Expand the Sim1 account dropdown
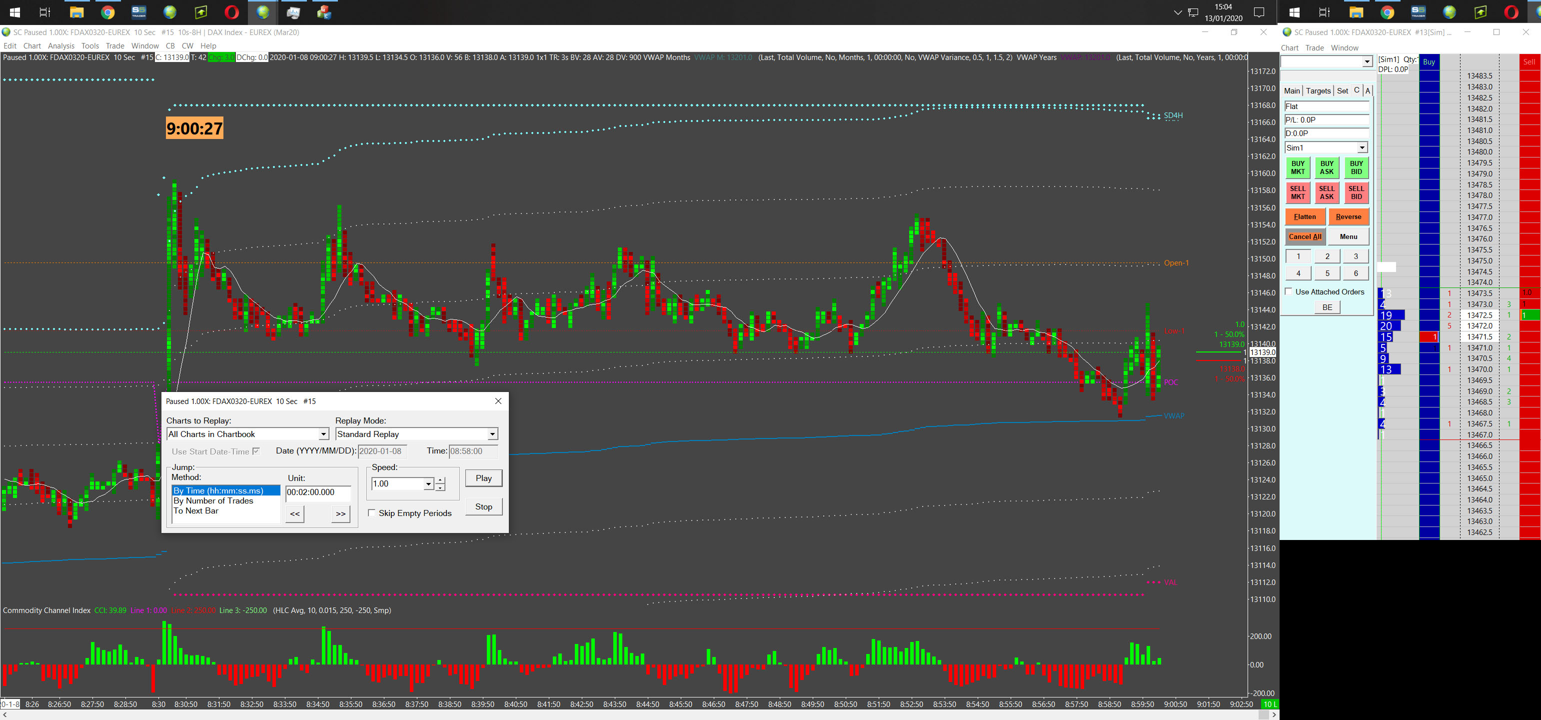Viewport: 1541px width, 720px height. coord(1362,147)
